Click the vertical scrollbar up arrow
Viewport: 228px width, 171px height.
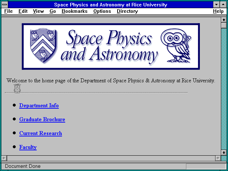(224, 20)
